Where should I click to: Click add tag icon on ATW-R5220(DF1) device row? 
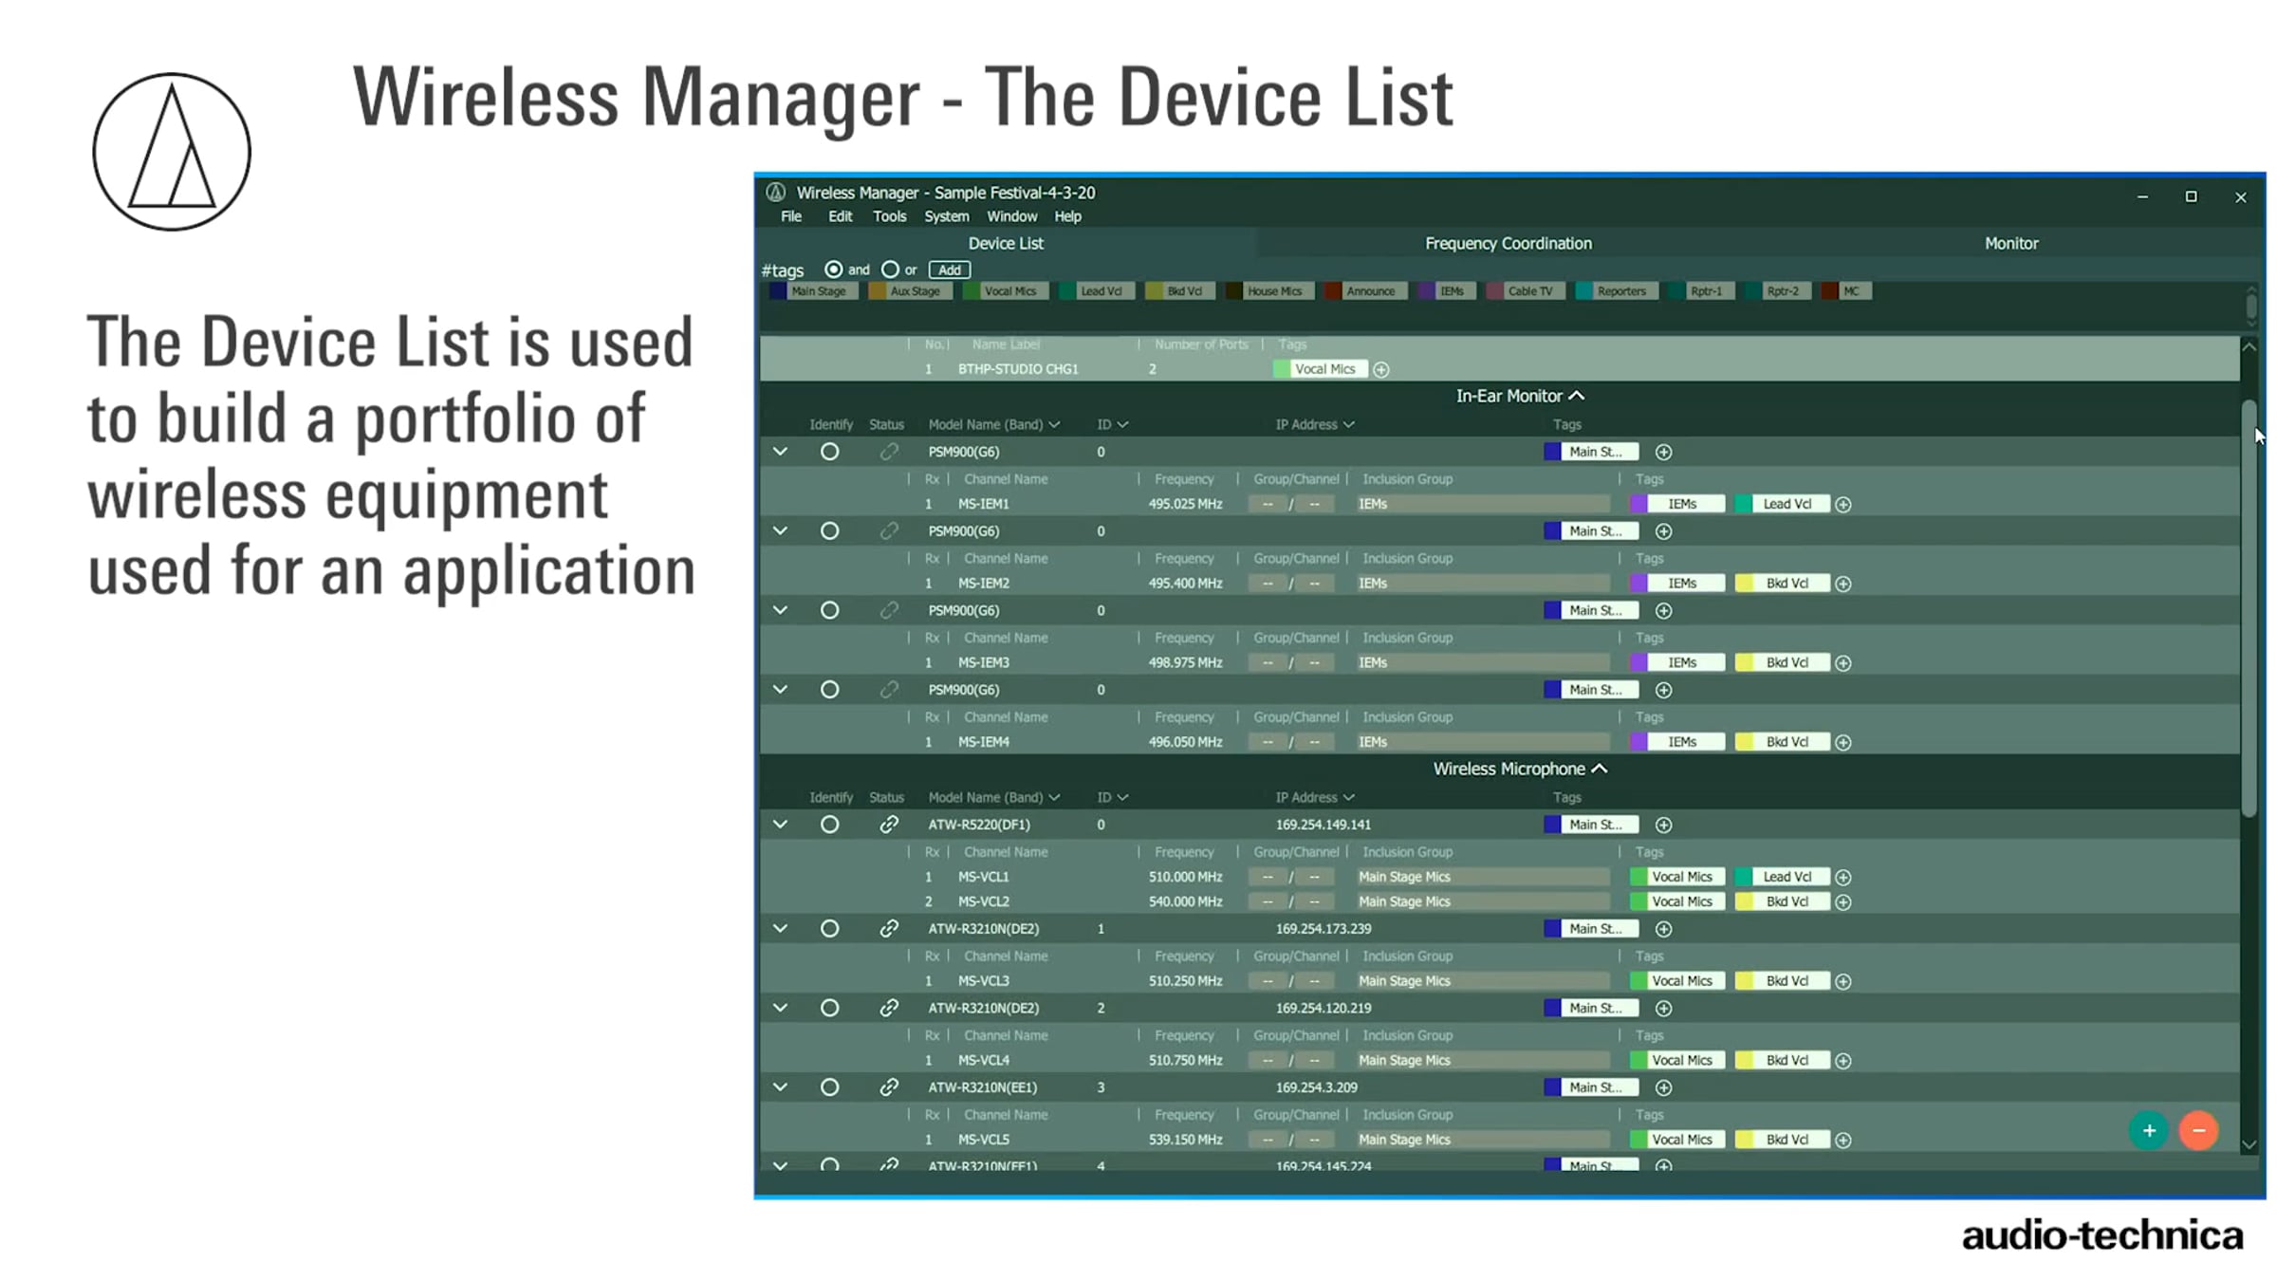pos(1663,825)
